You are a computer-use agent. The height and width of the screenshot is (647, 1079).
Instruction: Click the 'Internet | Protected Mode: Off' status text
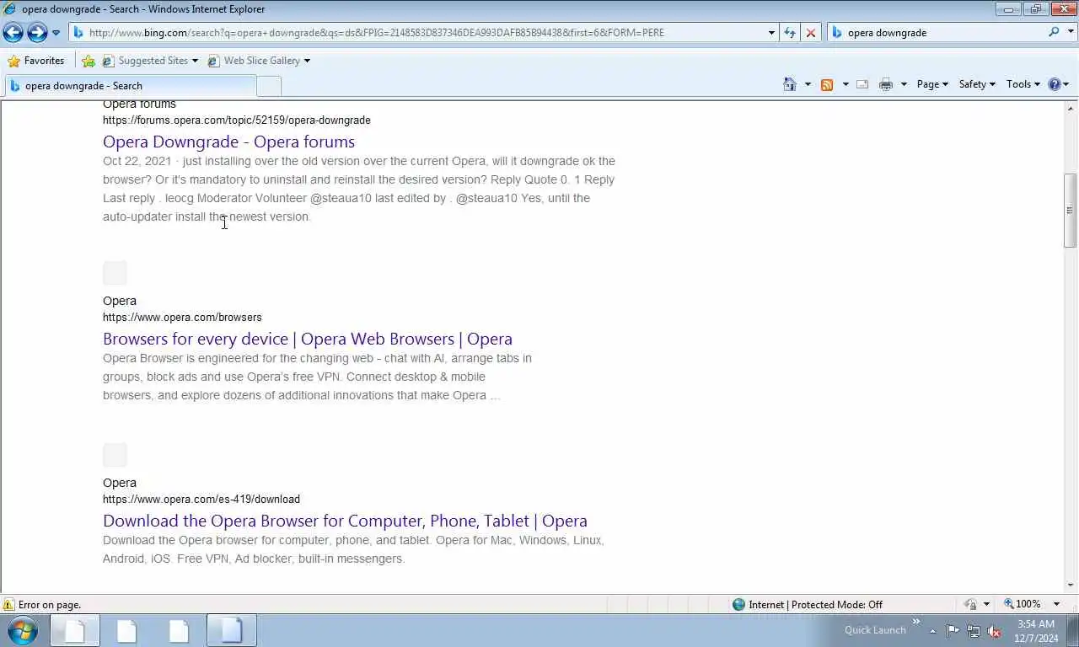[x=816, y=604]
